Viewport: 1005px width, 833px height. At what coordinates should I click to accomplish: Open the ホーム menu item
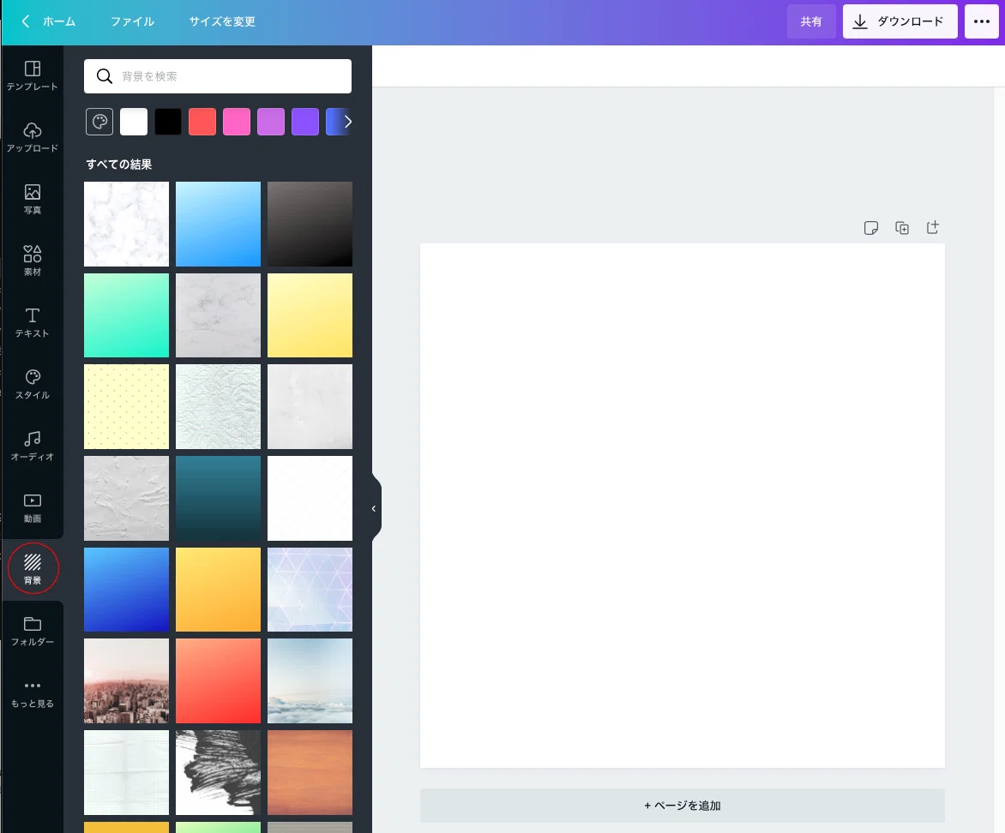tap(59, 21)
